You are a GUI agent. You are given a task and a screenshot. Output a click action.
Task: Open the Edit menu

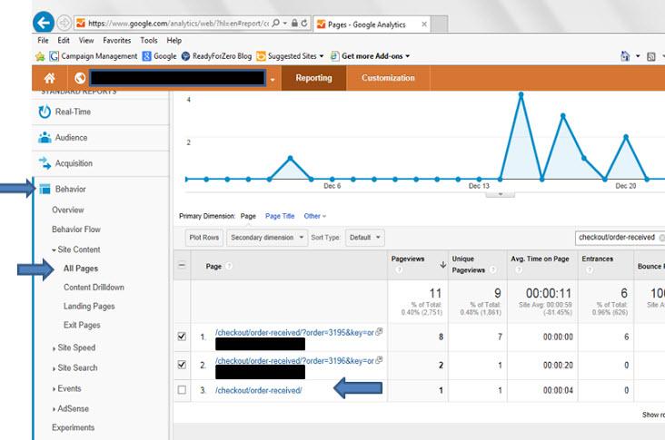pyautogui.click(x=64, y=40)
